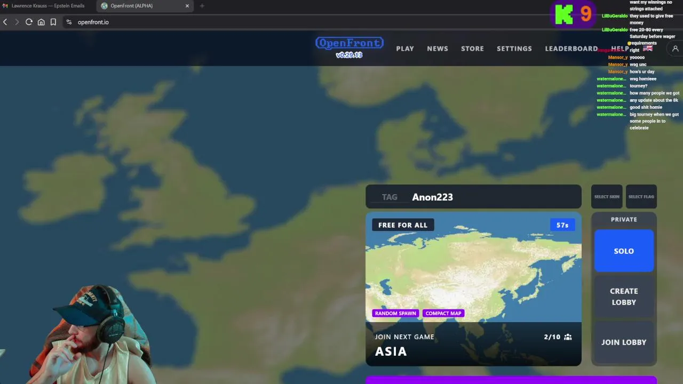683x384 pixels.
Task: Click JOIN LOBBY
Action: coord(624,342)
